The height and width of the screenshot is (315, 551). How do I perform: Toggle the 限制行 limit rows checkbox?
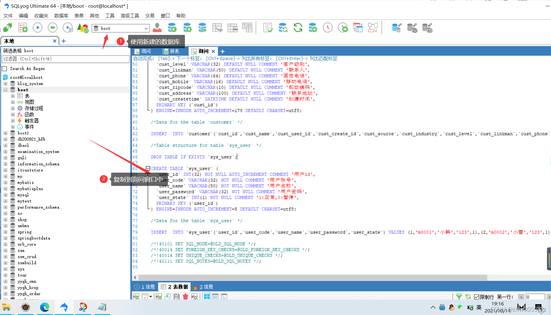477,297
